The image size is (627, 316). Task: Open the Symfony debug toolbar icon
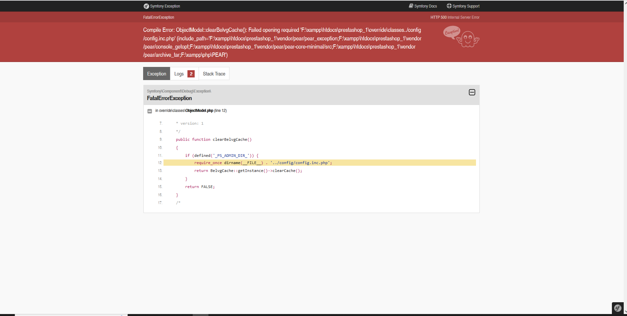pyautogui.click(x=618, y=308)
